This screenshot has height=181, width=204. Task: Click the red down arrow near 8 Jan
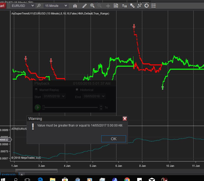click(134, 26)
